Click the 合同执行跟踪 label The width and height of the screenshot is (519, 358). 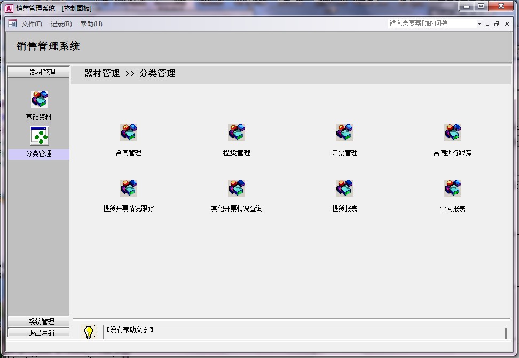452,153
